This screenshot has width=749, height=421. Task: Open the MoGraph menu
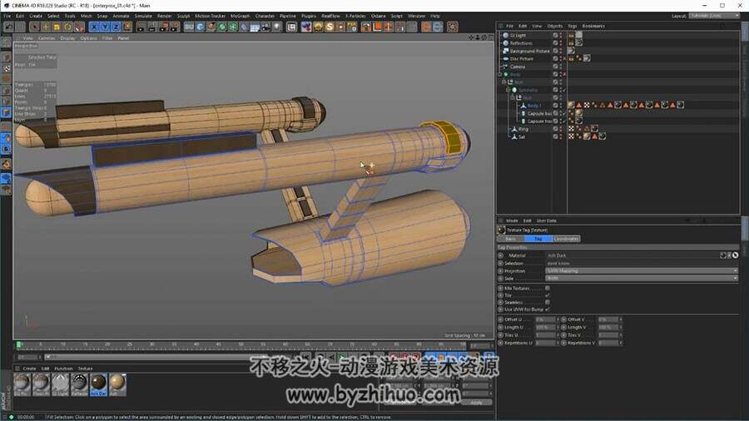pyautogui.click(x=240, y=16)
